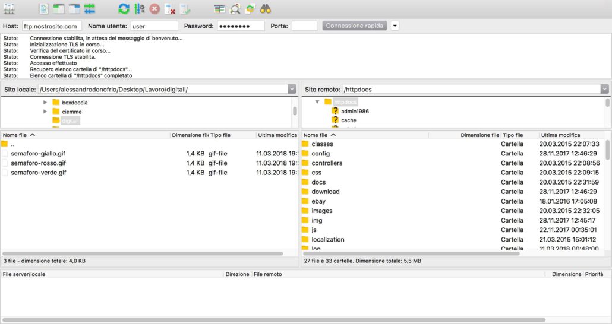
Task: Click the local file list horizontal scrollbar
Action: [x=143, y=253]
